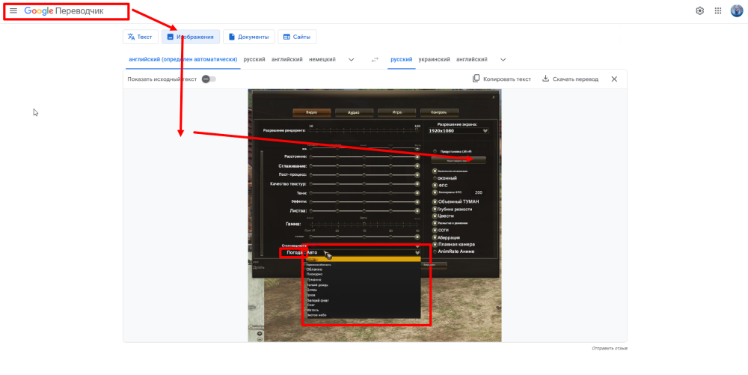Choose немецкий as source language
Viewport: 748px width, 375px height.
tap(322, 59)
